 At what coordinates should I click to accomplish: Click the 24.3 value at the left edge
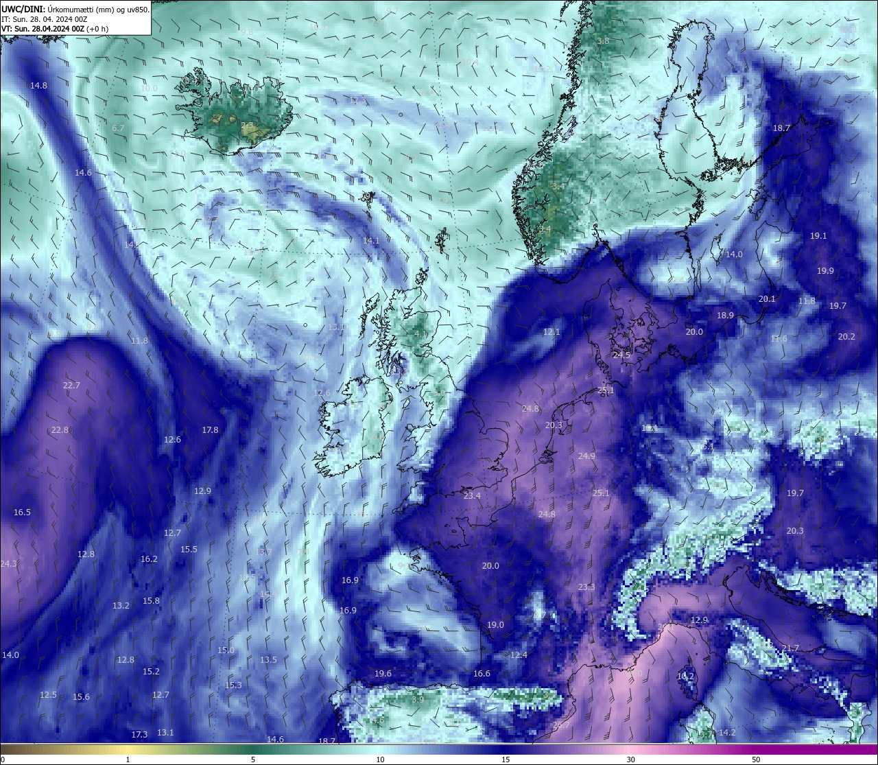8,564
